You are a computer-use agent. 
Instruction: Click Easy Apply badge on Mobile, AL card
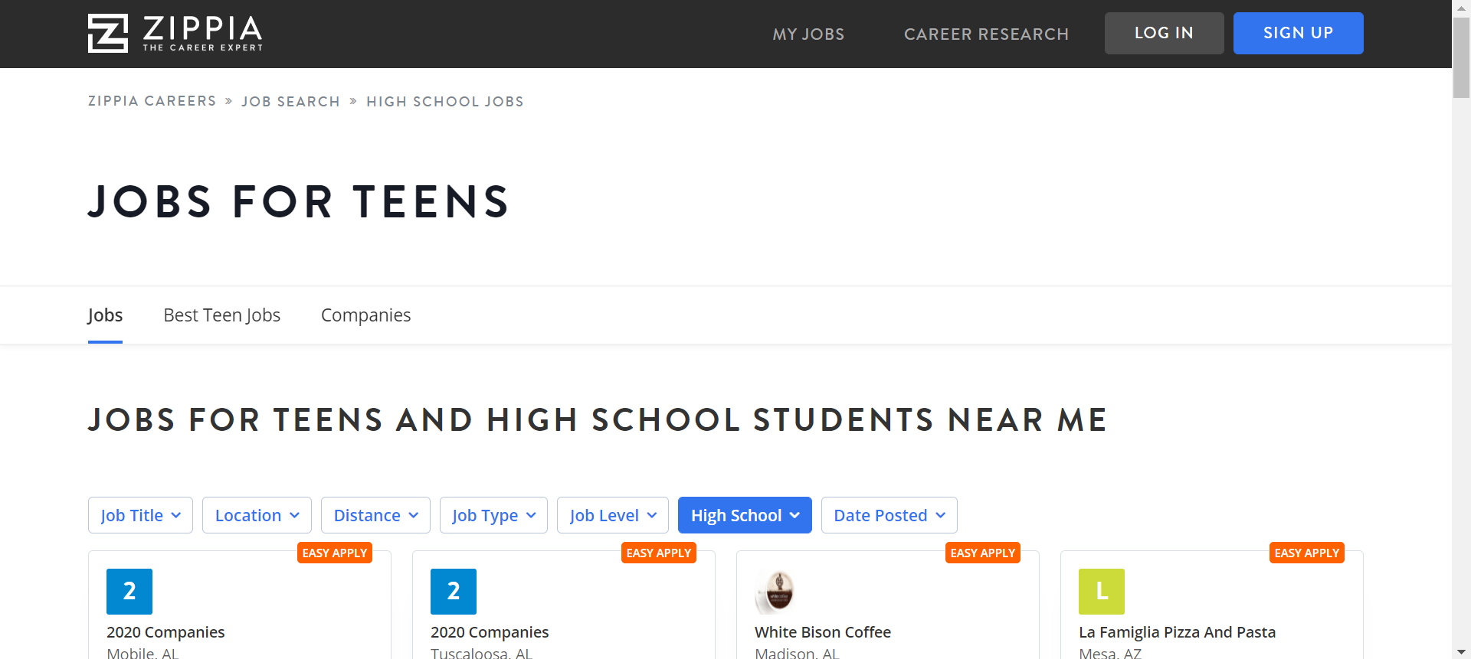(335, 553)
